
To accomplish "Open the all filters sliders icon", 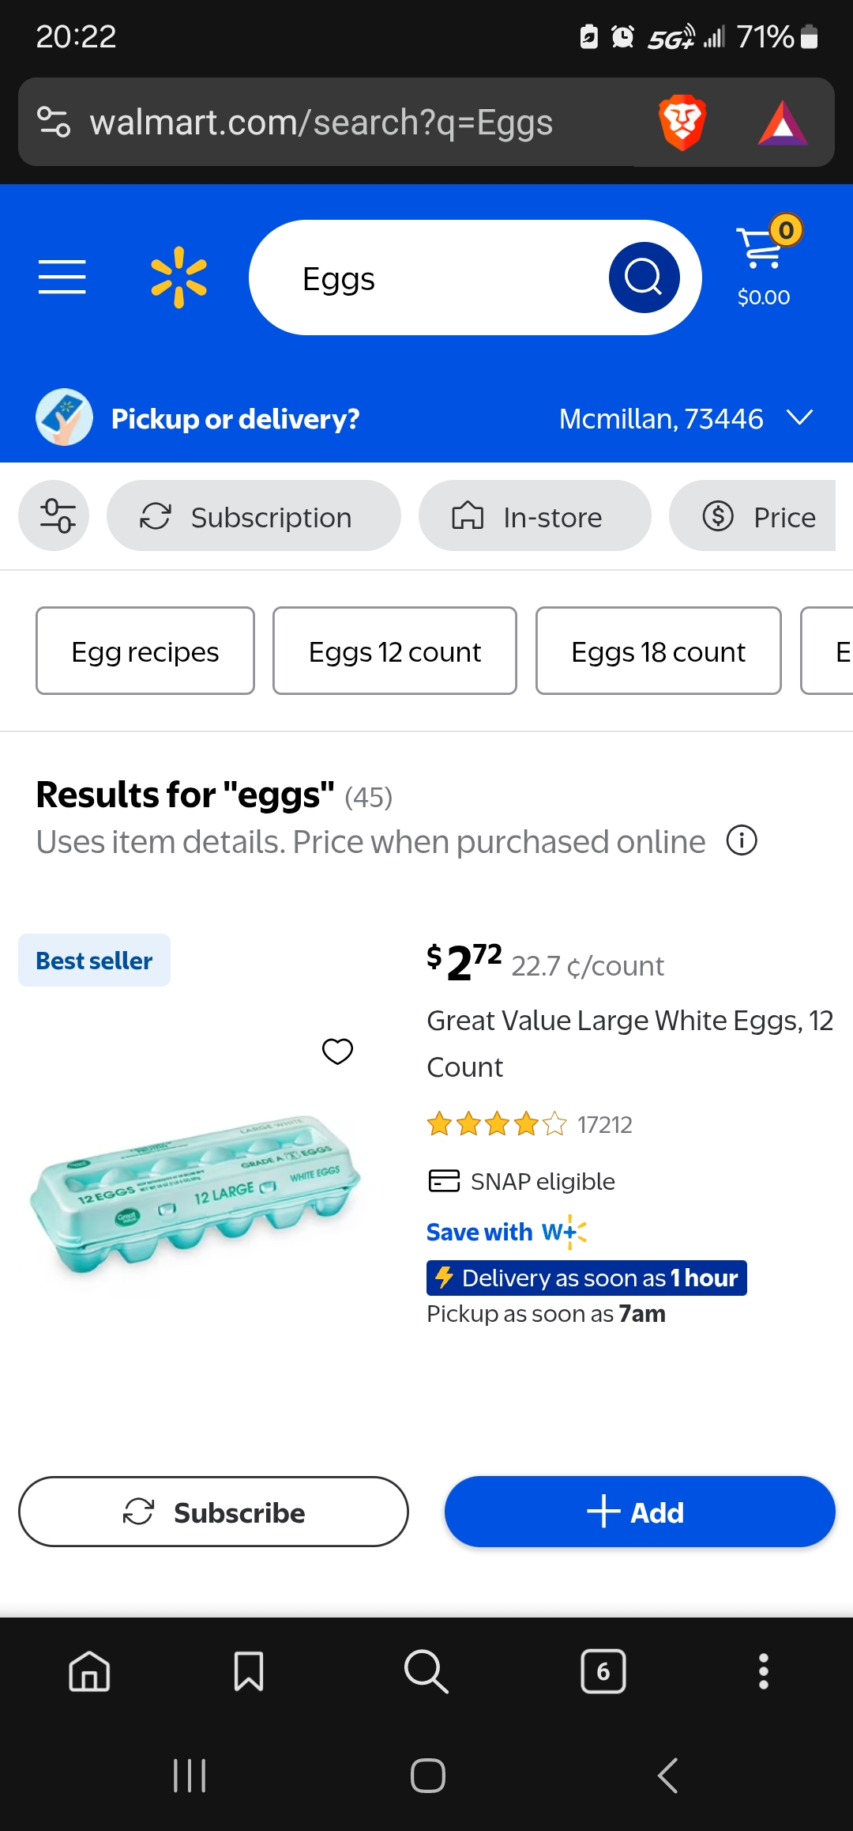I will [54, 516].
